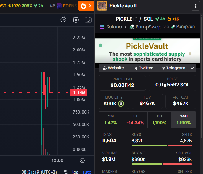Viewport: 203px width, 174px height.
Task: Click the BUY VOL $990K value
Action: pyautogui.click(x=138, y=159)
